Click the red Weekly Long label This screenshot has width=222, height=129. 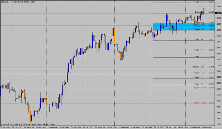point(199,73)
